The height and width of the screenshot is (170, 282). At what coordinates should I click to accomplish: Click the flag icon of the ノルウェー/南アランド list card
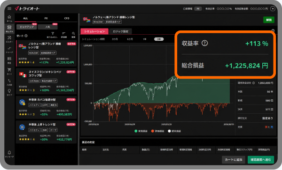click(x=23, y=46)
